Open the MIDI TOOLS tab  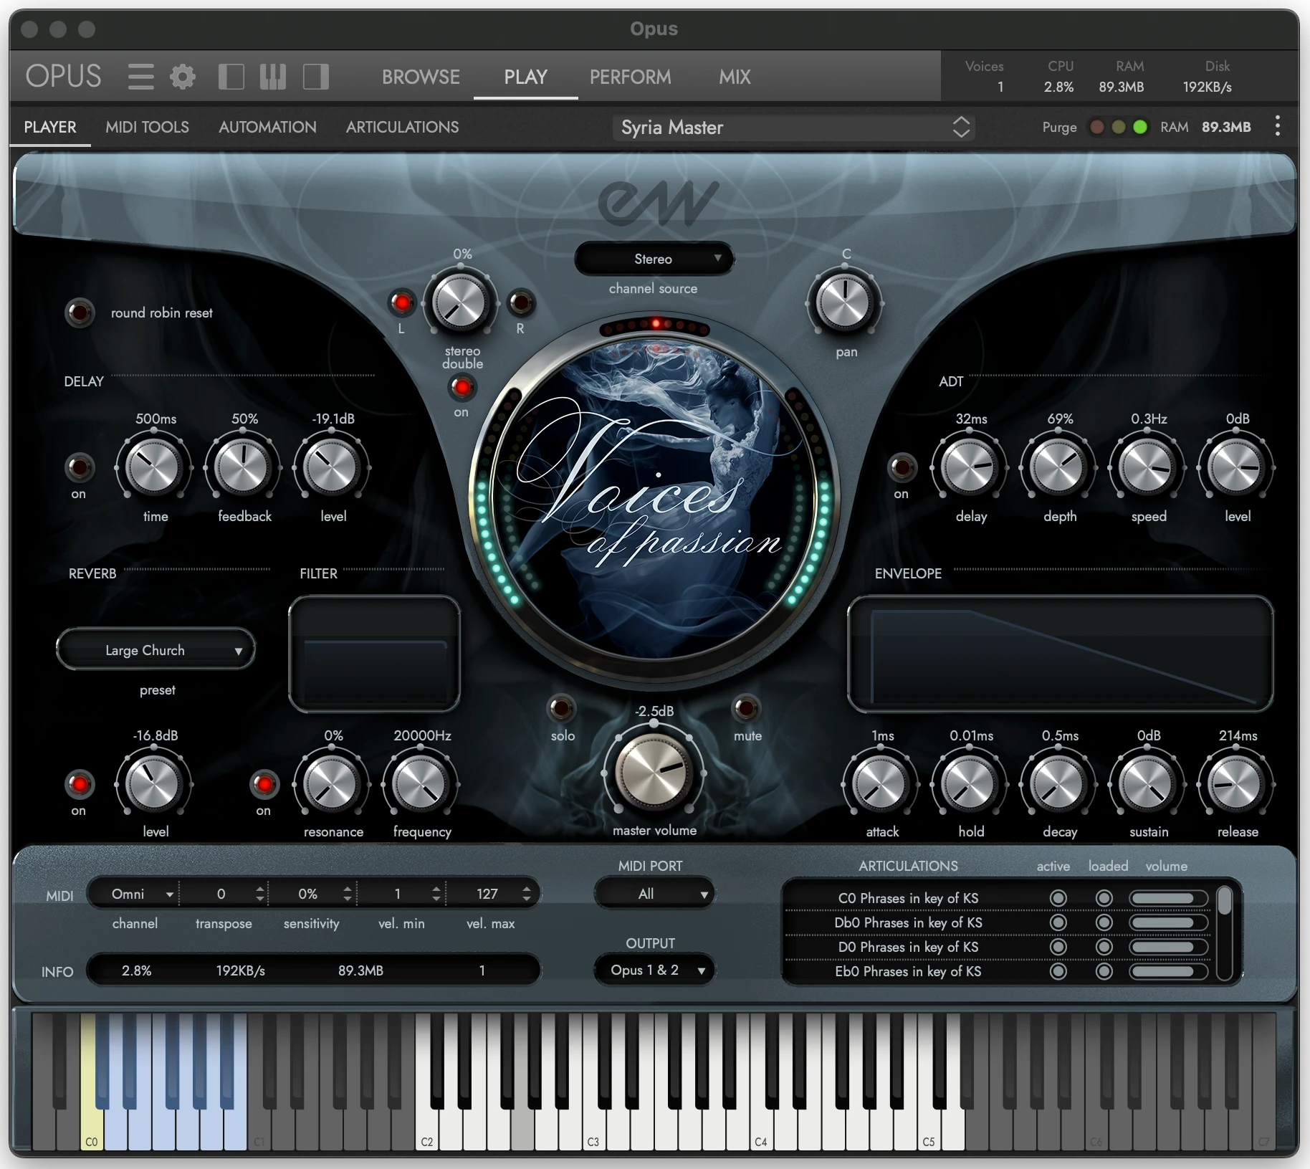click(x=147, y=127)
